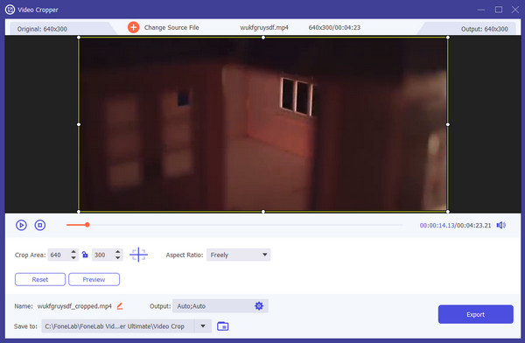Click the 640x300/00:04:23 info text
Image resolution: width=525 pixels, height=343 pixels.
(334, 27)
